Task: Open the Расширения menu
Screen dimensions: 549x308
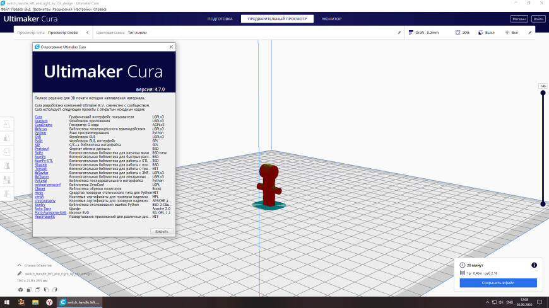Action: pyautogui.click(x=62, y=9)
